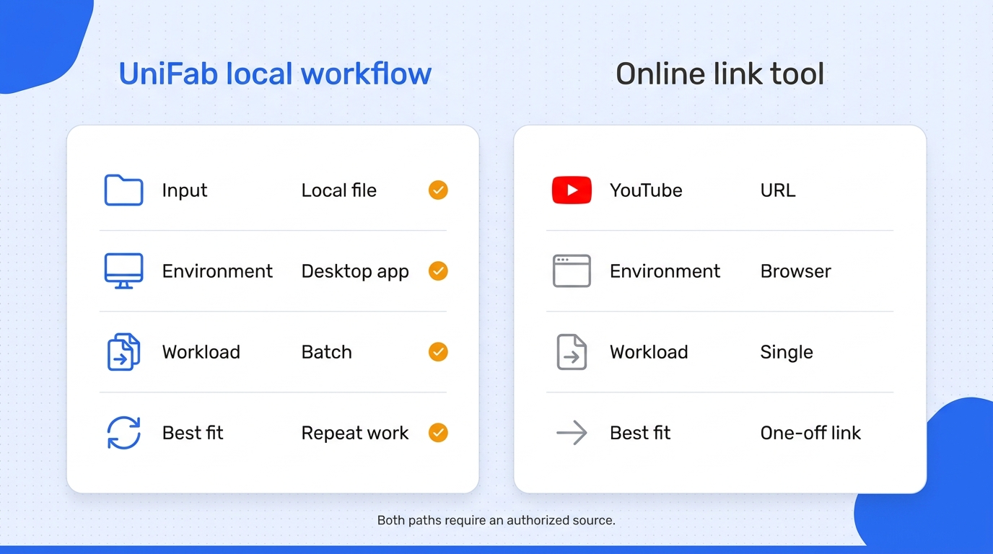Click the Repeat work value
The image size is (993, 554).
click(x=355, y=434)
